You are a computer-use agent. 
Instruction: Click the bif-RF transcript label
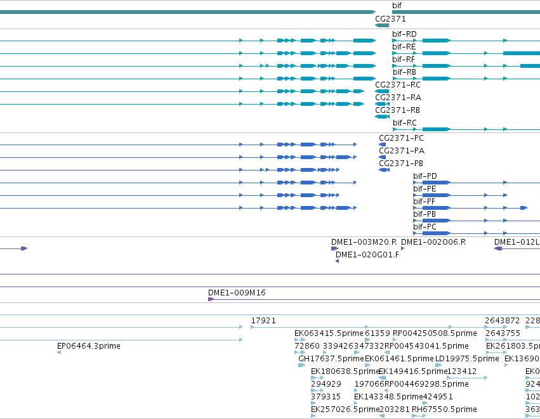pos(404,60)
